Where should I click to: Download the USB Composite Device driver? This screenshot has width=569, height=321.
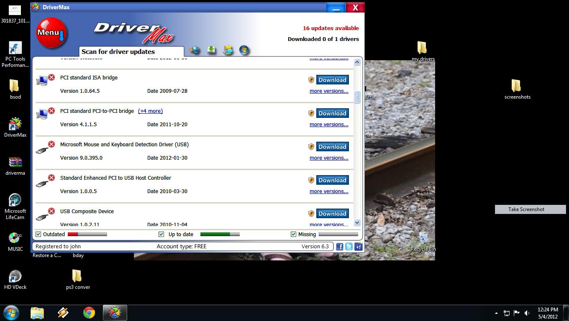click(x=332, y=214)
